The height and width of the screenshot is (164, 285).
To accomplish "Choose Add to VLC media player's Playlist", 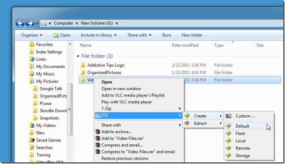I will (133, 95).
